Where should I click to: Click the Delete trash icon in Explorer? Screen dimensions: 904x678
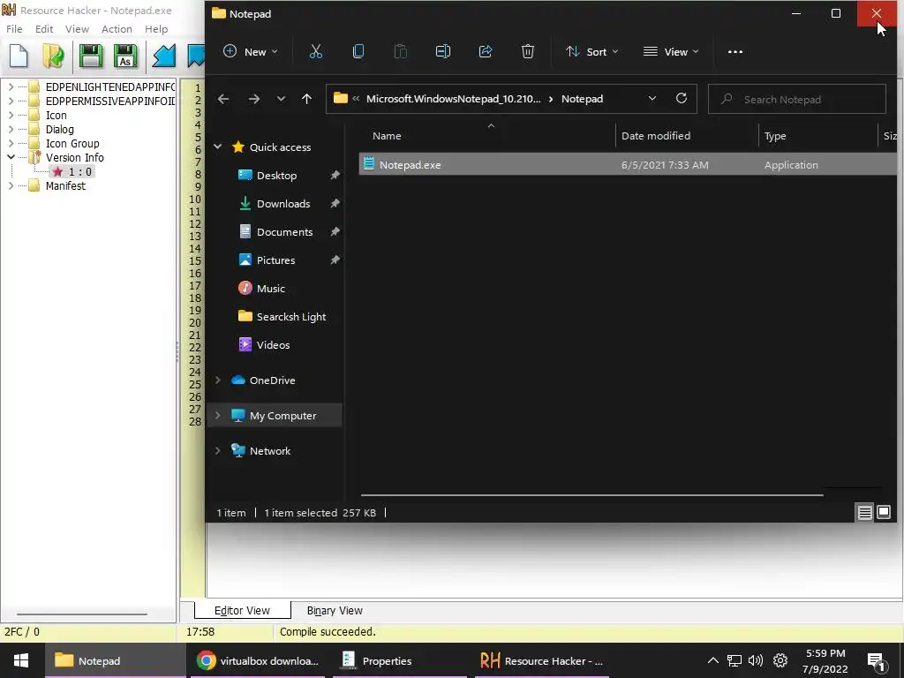tap(528, 51)
